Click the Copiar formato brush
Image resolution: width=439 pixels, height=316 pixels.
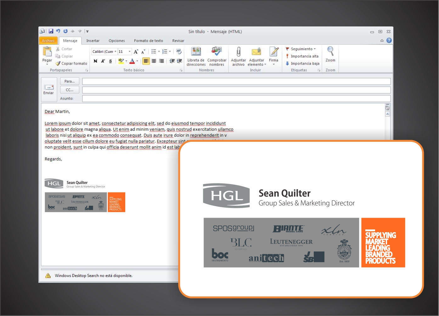(71, 63)
